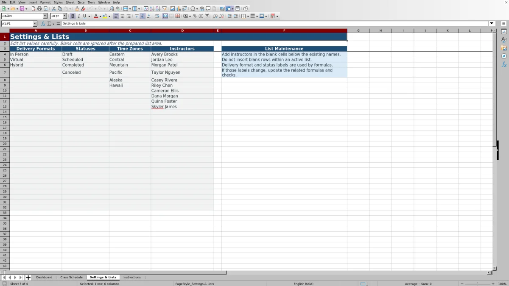Open sidebar Styles panel icon
The width and height of the screenshot is (509, 286).
click(x=504, y=40)
